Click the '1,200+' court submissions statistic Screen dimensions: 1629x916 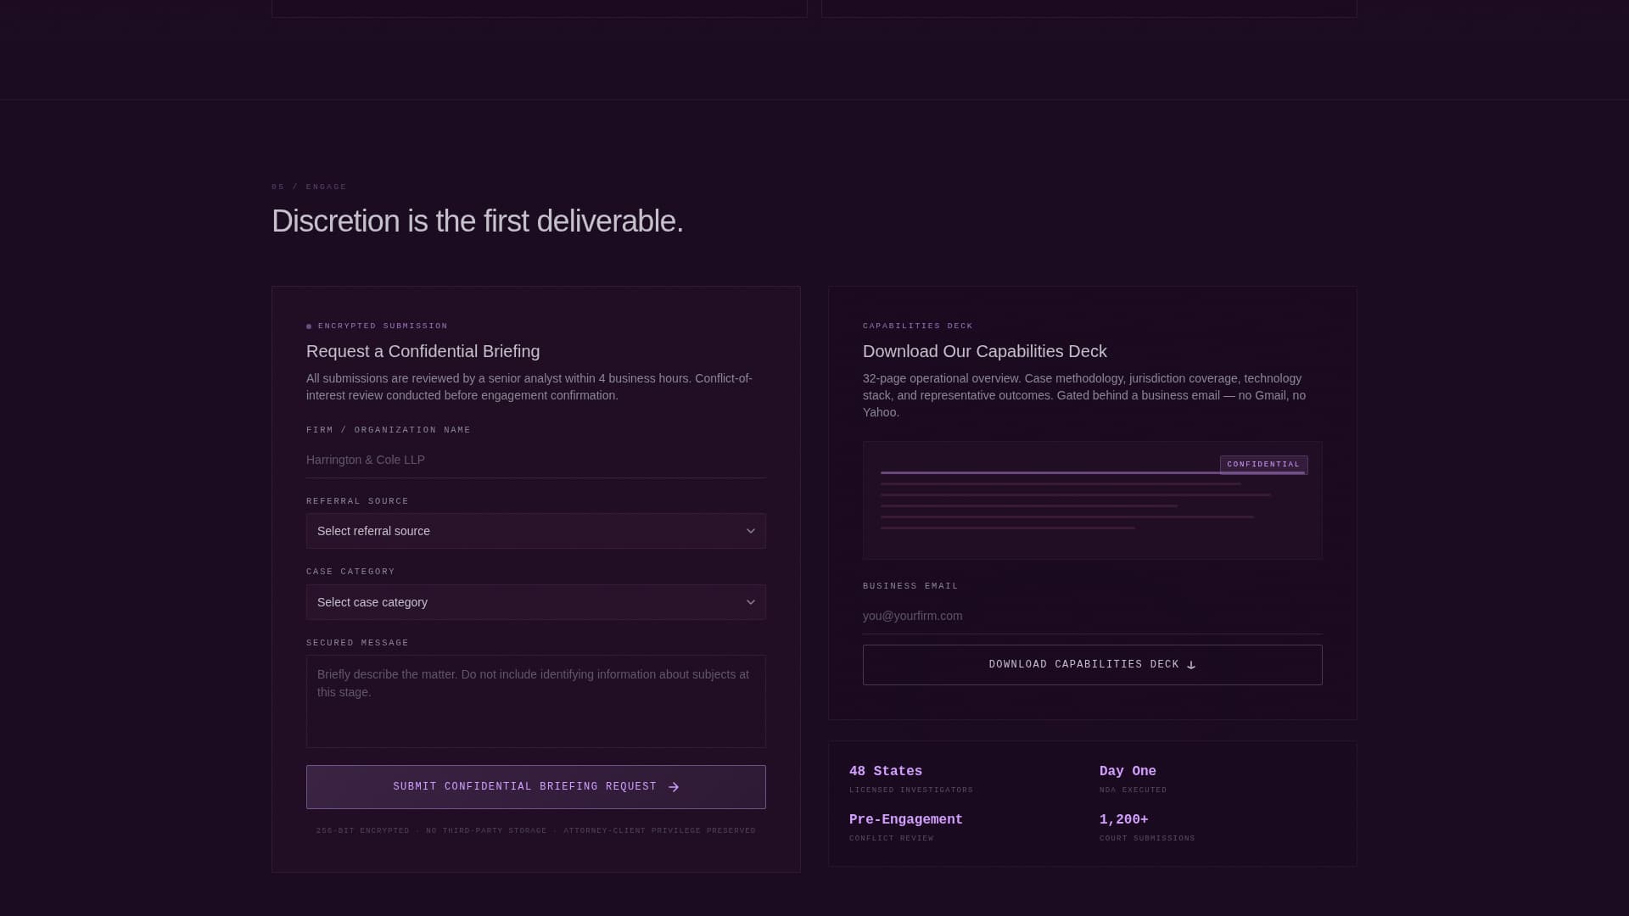click(1123, 819)
